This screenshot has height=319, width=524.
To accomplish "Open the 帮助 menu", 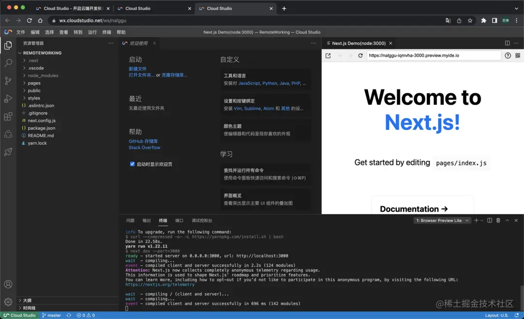I will click(121, 32).
